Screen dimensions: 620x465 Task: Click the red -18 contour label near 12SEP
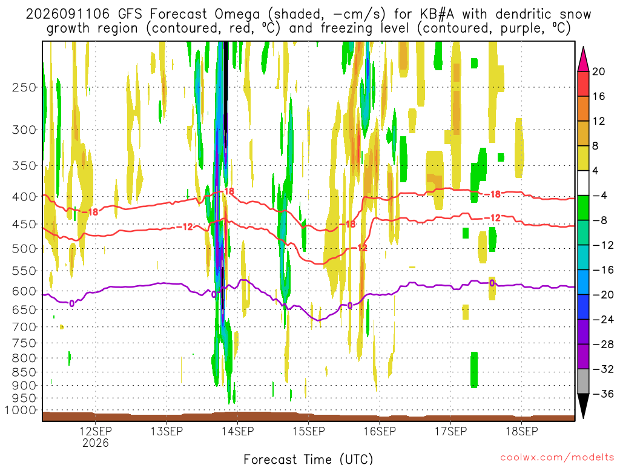[x=90, y=213]
